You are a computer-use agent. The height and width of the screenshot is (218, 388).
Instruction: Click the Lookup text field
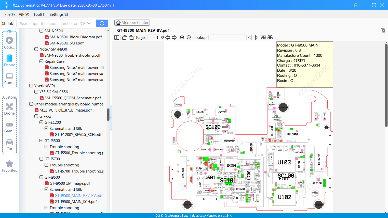point(227,37)
